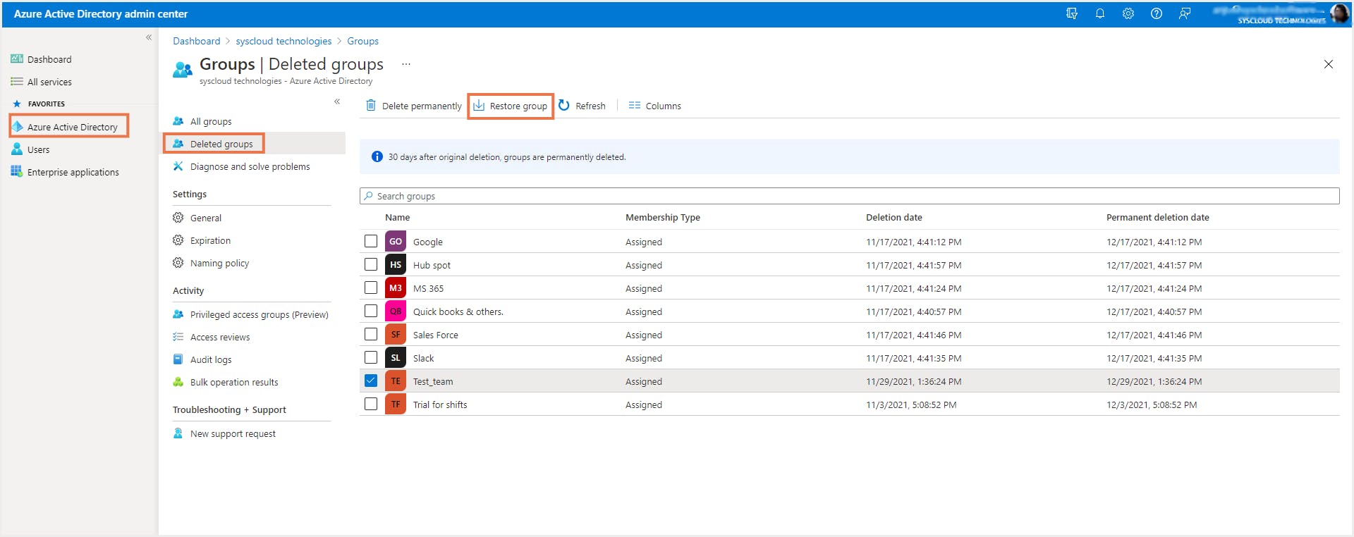Image resolution: width=1354 pixels, height=537 pixels.
Task: Close the Deleted groups blade
Action: [1329, 64]
